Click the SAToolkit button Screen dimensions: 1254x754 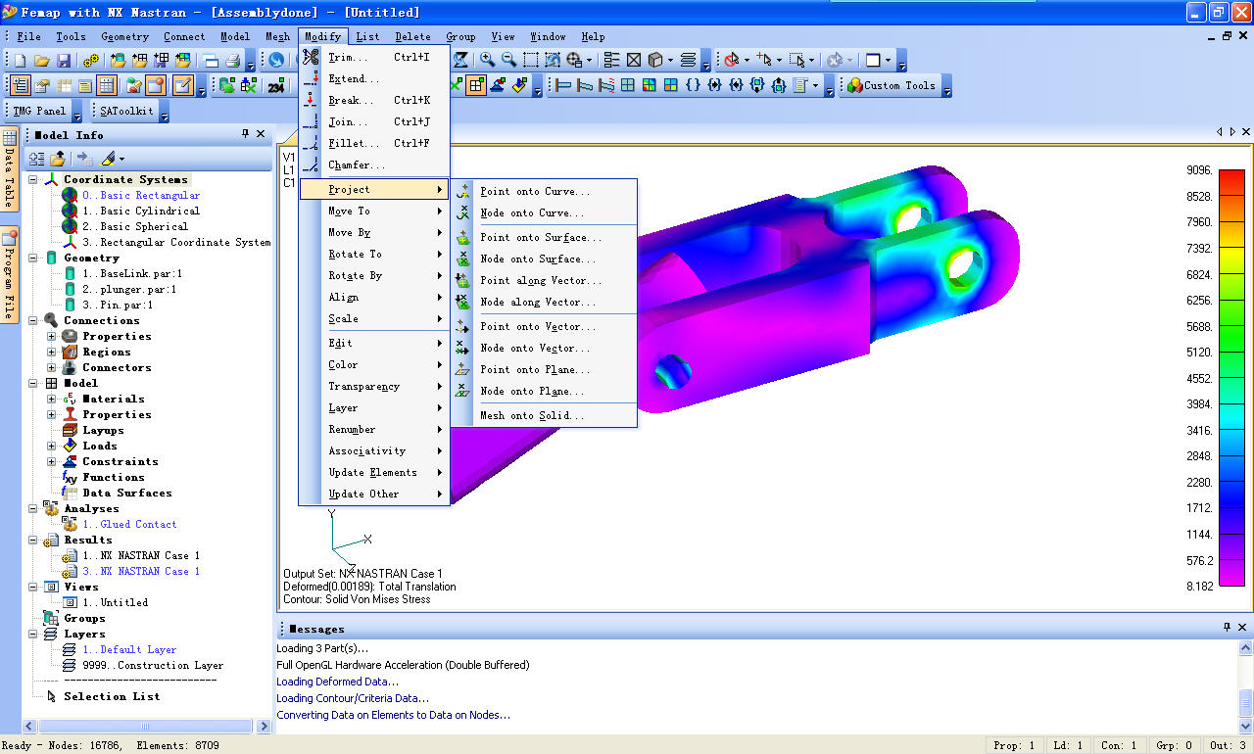tap(126, 112)
